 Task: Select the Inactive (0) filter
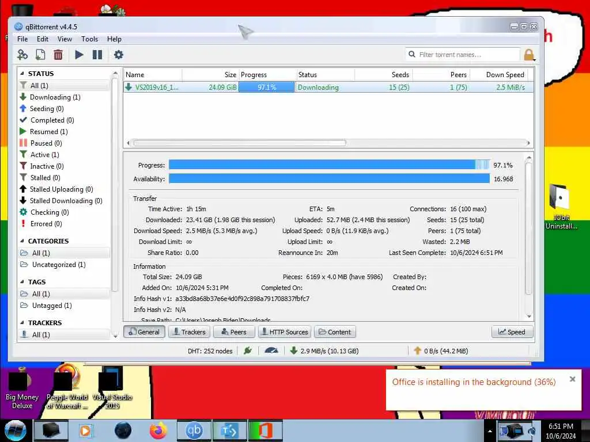click(x=64, y=166)
